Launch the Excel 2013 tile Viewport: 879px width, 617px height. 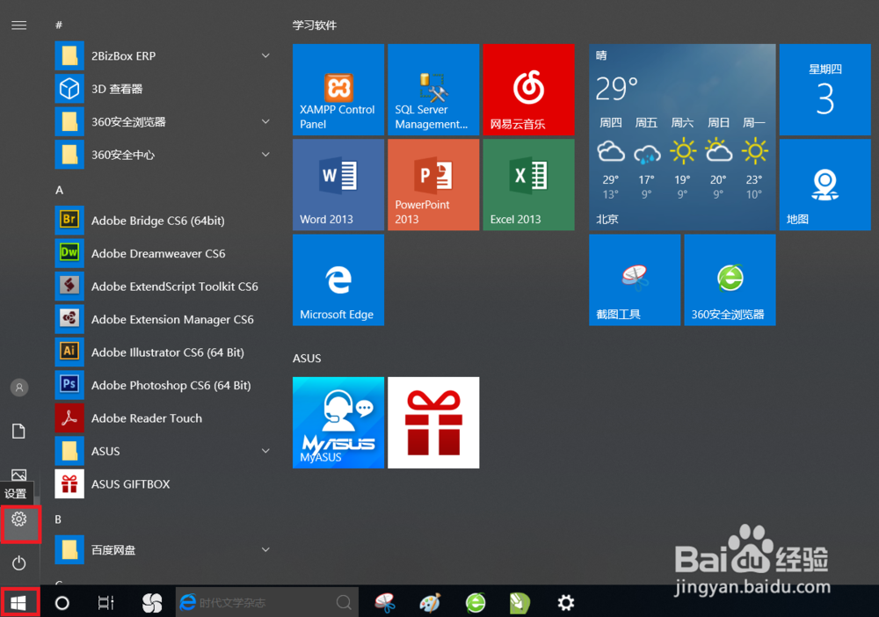click(528, 185)
